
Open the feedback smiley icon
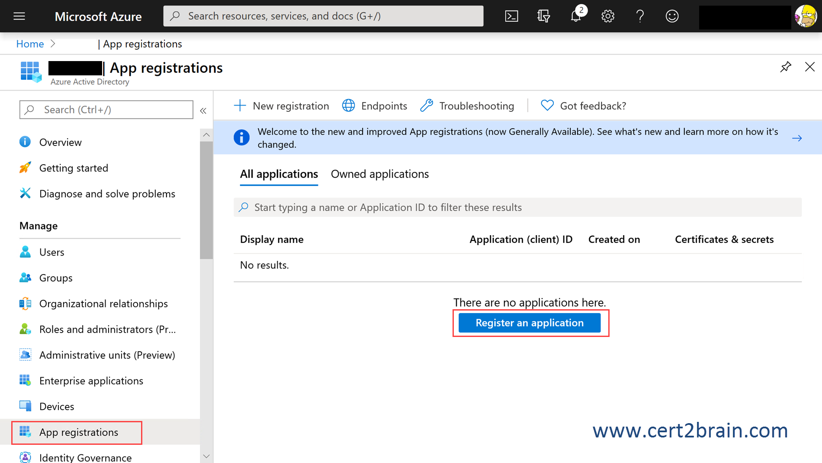pos(672,16)
